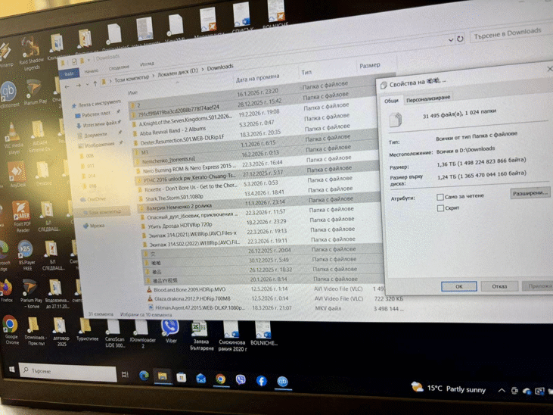The height and width of the screenshot is (415, 553).
Task: Enable the 'Само за четене' checkbox
Action: coord(440,197)
